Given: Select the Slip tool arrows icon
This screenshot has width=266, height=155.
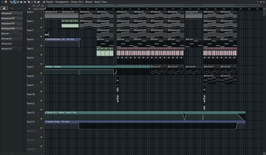Looking at the screenshot, I should (25, 2).
